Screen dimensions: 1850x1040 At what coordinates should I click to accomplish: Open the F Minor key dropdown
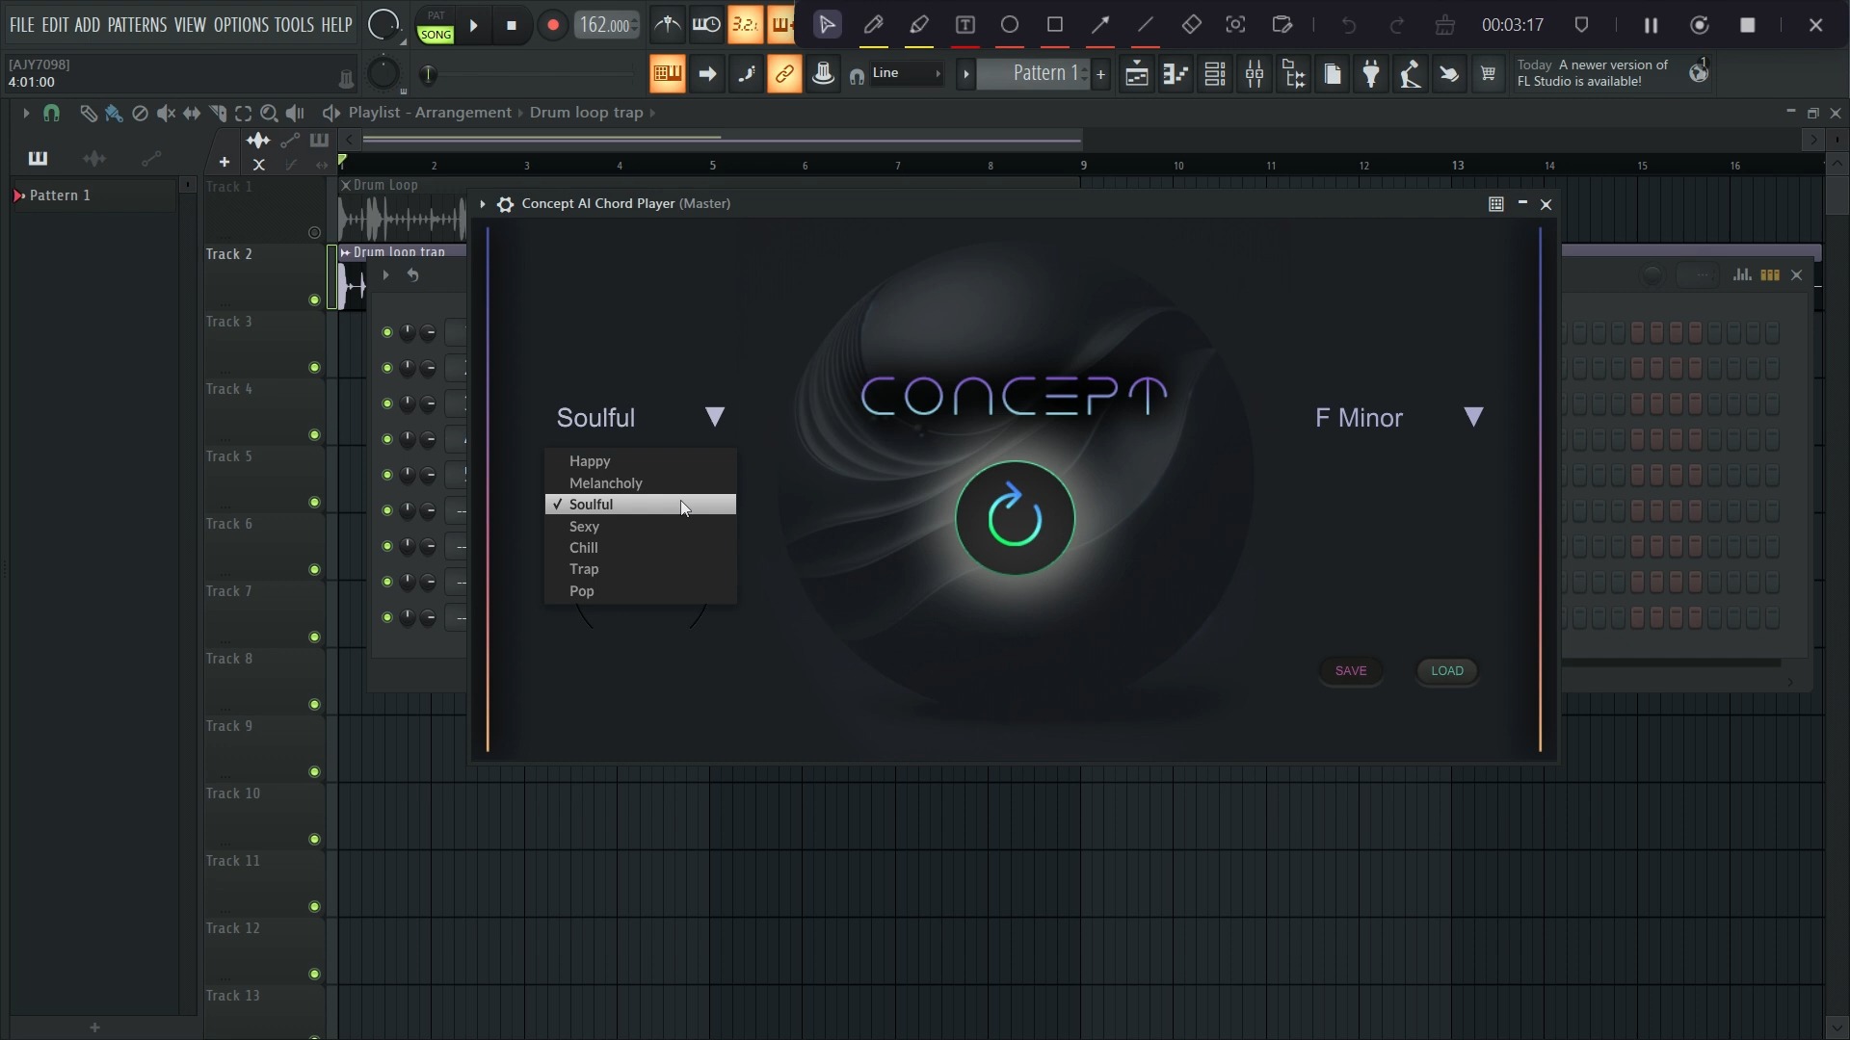1399,418
